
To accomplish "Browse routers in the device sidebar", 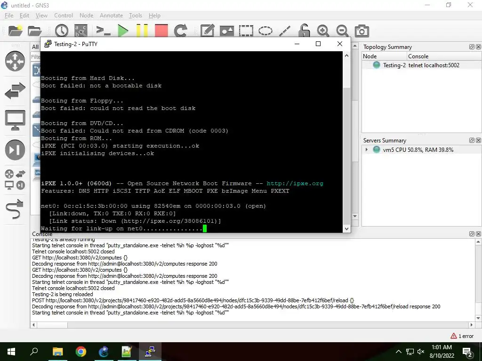I will pos(15,61).
